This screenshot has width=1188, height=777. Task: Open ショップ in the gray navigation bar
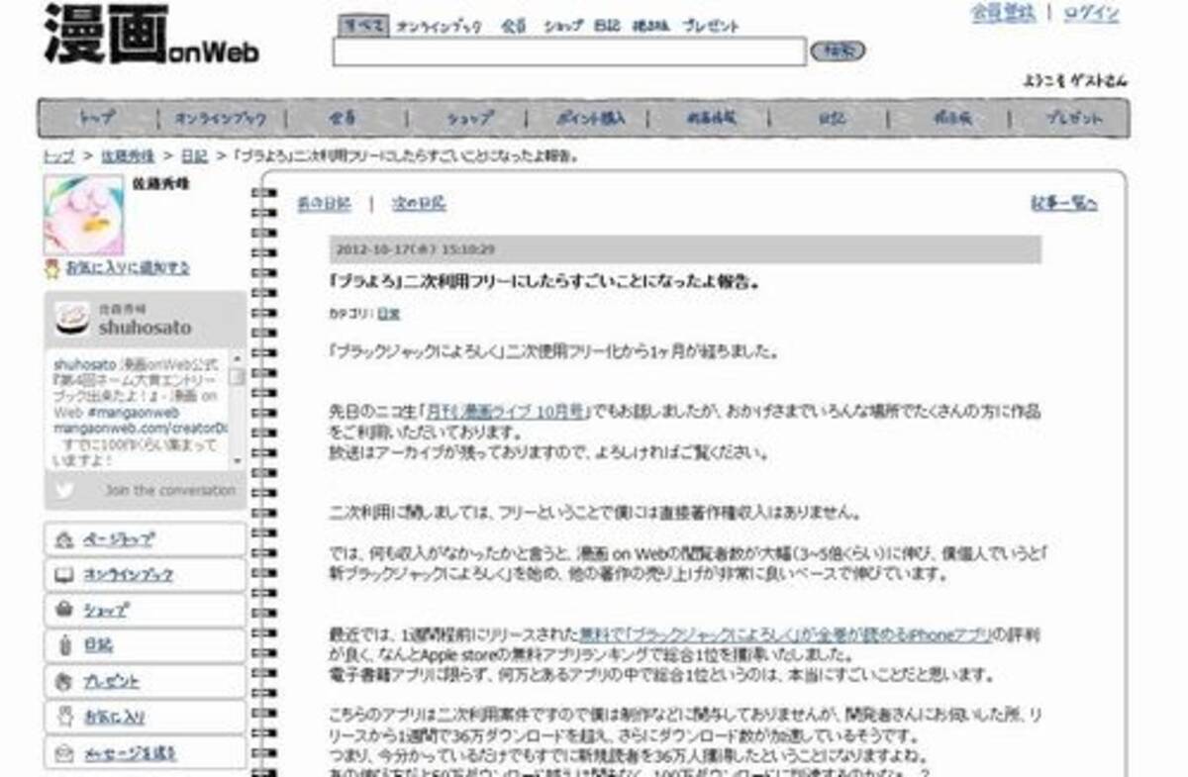[468, 118]
